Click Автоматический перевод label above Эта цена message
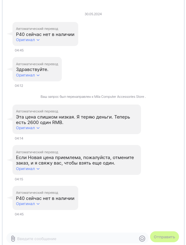This screenshot has height=245, width=186. pyautogui.click(x=37, y=111)
